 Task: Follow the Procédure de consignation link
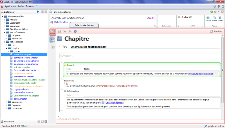pyautogui.click(x=201, y=74)
